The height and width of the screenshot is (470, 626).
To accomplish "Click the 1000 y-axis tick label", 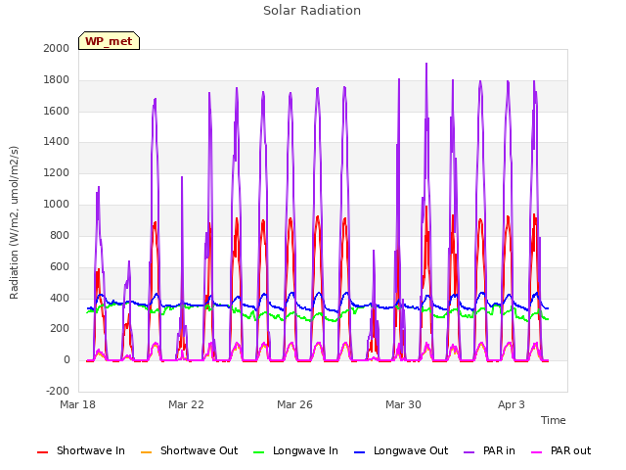I will pos(57,205).
